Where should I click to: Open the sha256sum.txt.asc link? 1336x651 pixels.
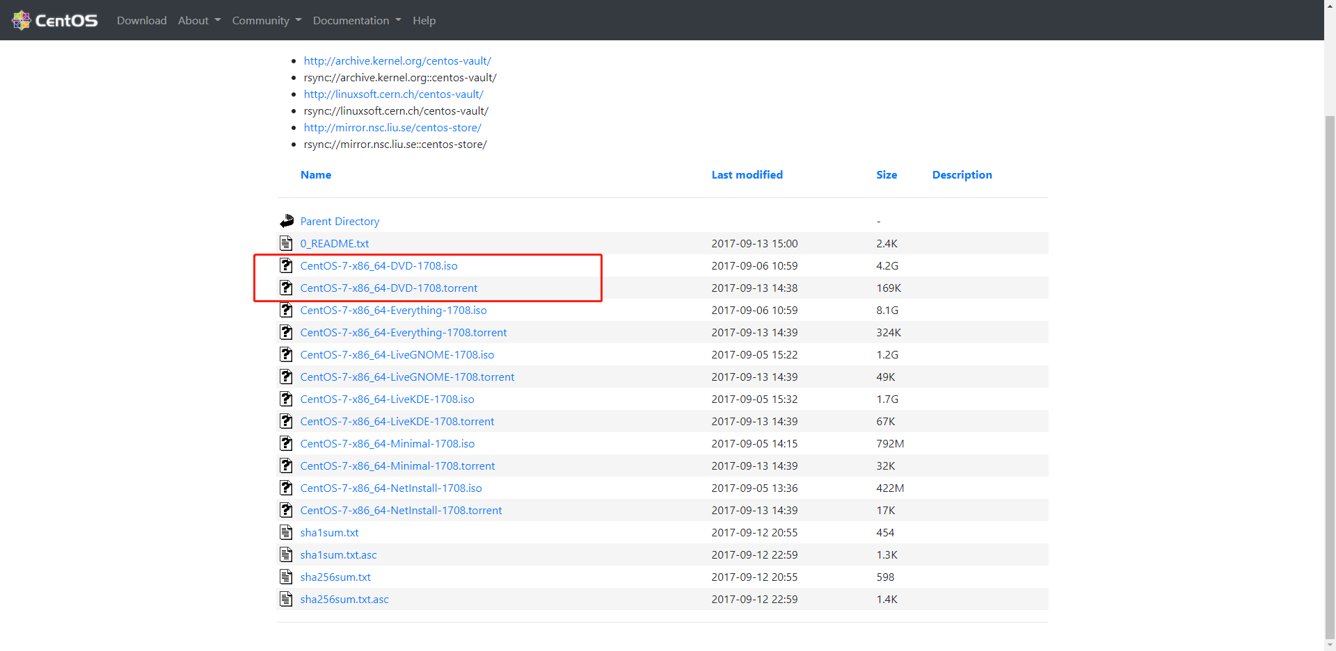click(344, 599)
